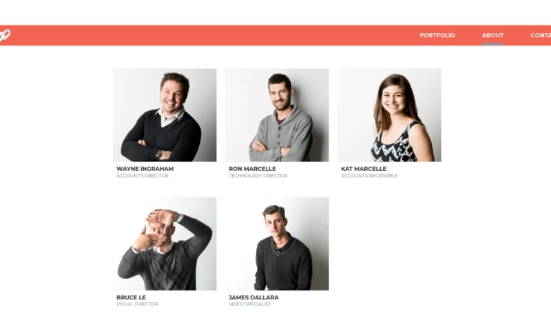Open Bruce Le's portrait photo
This screenshot has height=331, width=551.
point(165,243)
